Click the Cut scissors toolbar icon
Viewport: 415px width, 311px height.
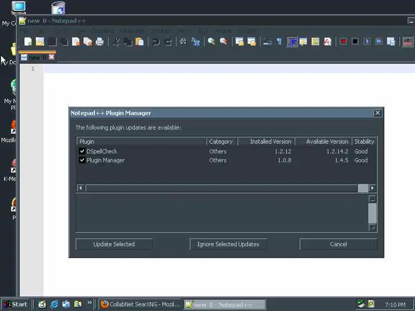pos(116,41)
